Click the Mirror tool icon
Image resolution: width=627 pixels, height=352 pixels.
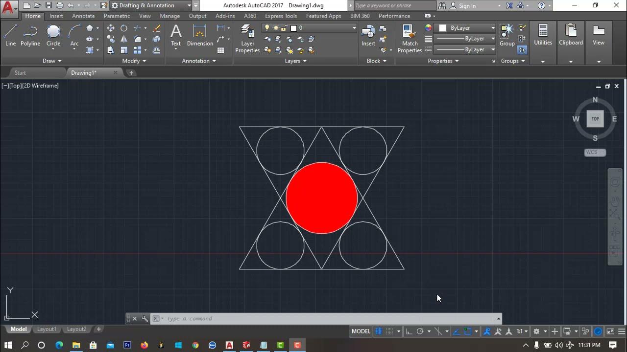[x=124, y=39]
